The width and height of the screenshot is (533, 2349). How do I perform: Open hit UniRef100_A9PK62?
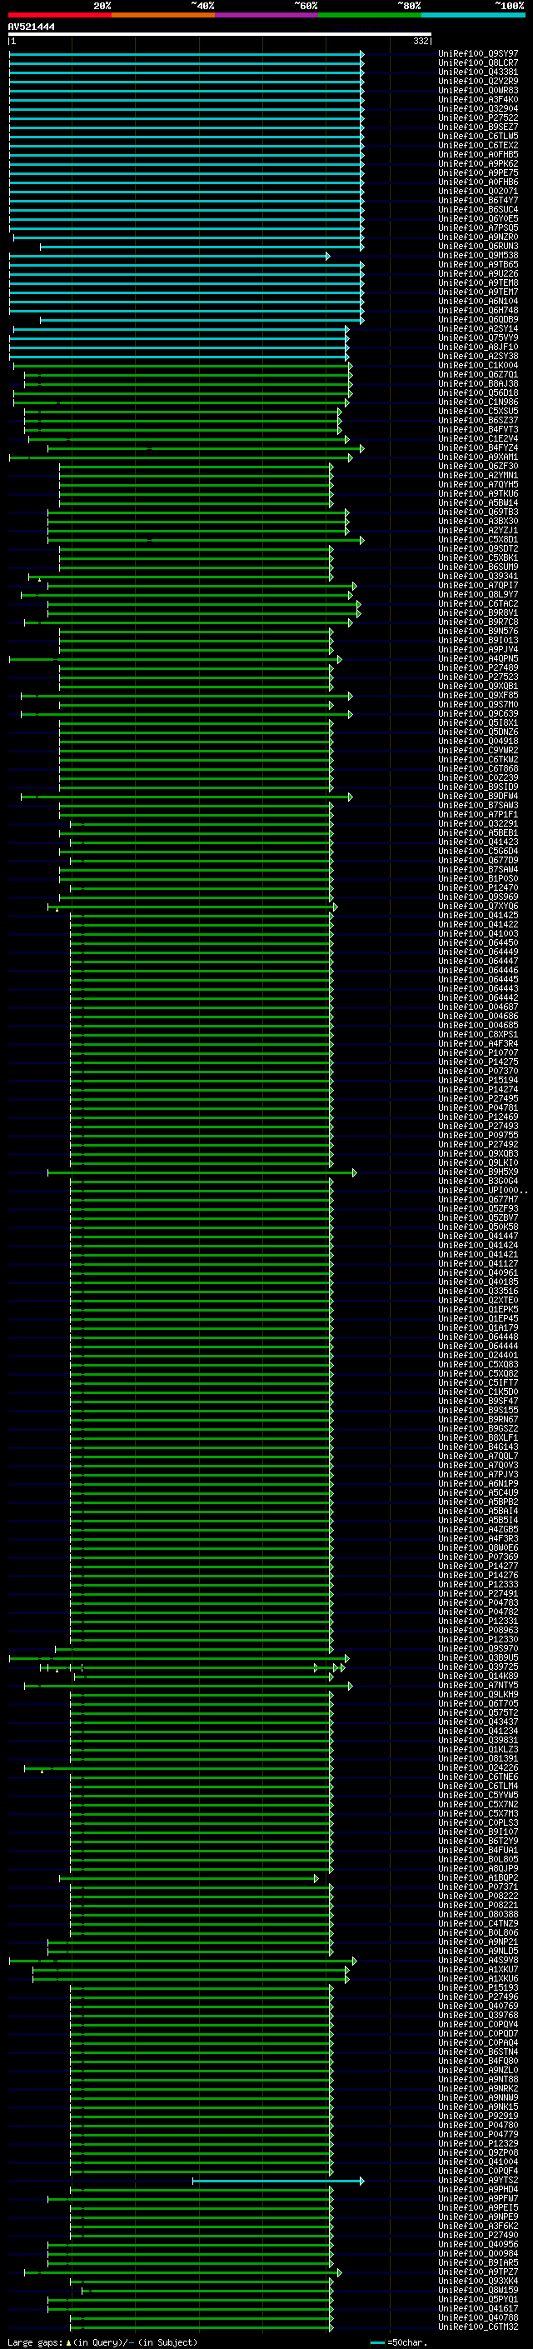[x=477, y=164]
